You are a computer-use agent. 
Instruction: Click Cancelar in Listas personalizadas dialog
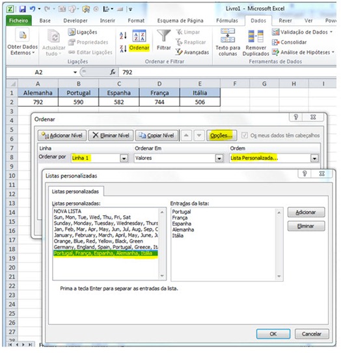(x=312, y=334)
